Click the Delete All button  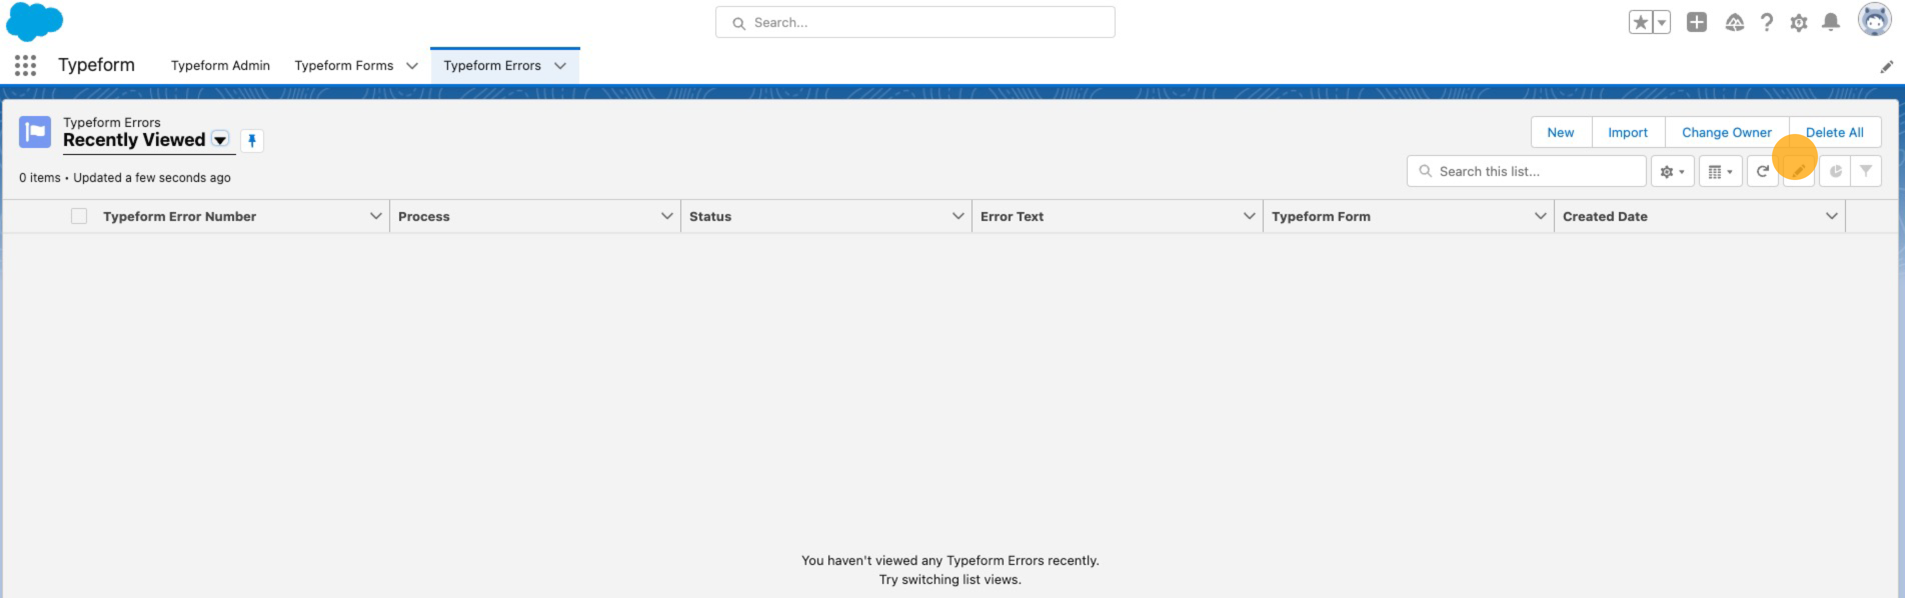(1834, 132)
